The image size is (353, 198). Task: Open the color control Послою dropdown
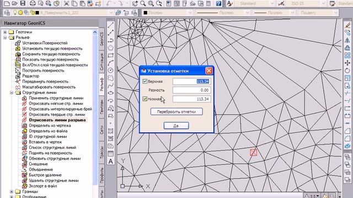[190, 13]
